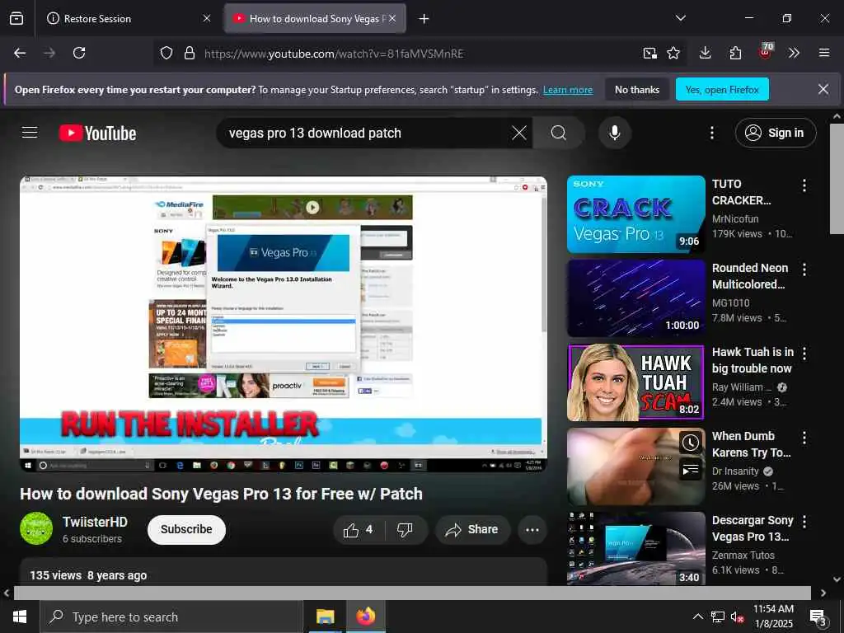Bookmark this page with the star icon
Viewport: 844px width, 633px height.
(x=673, y=54)
